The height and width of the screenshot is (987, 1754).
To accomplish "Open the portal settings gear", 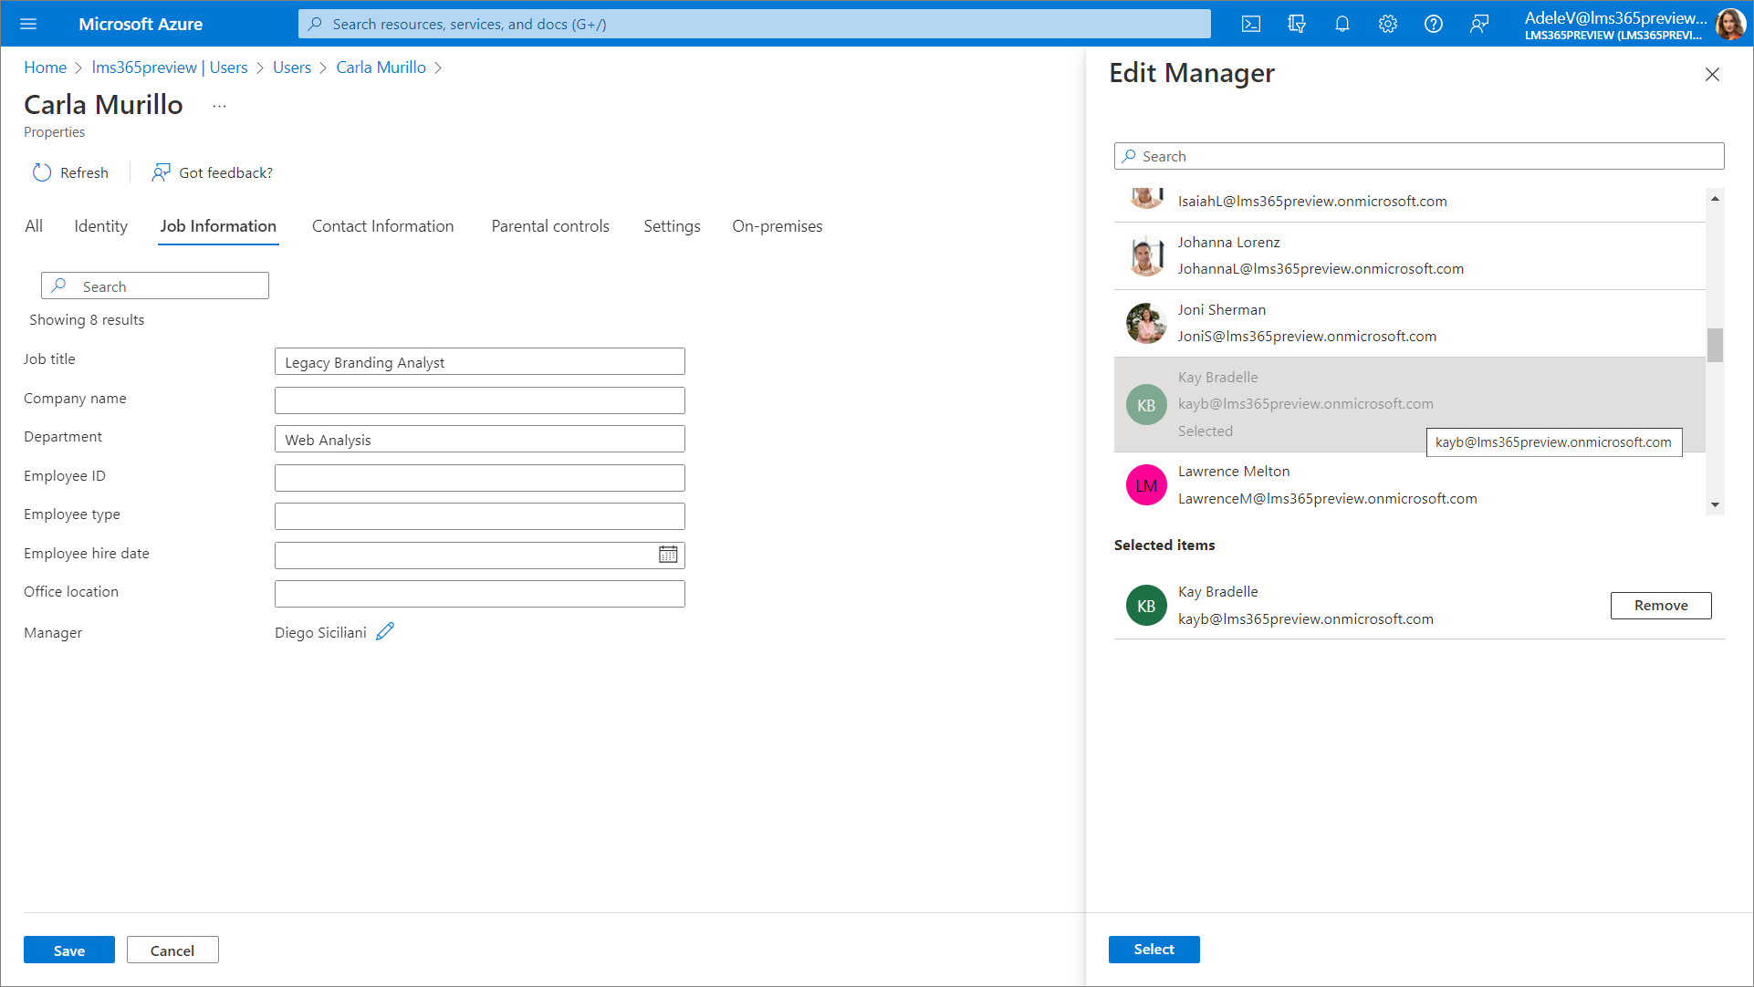I will click(x=1388, y=24).
